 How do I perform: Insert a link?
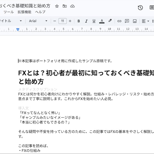tap(119, 21)
